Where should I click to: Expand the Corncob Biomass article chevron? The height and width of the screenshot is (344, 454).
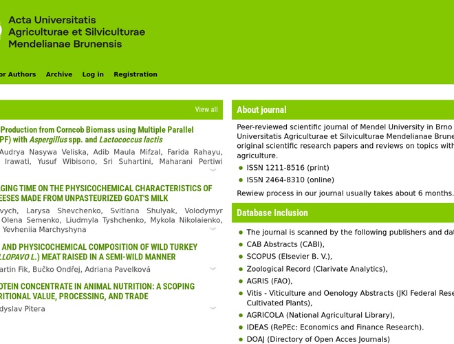click(213, 170)
